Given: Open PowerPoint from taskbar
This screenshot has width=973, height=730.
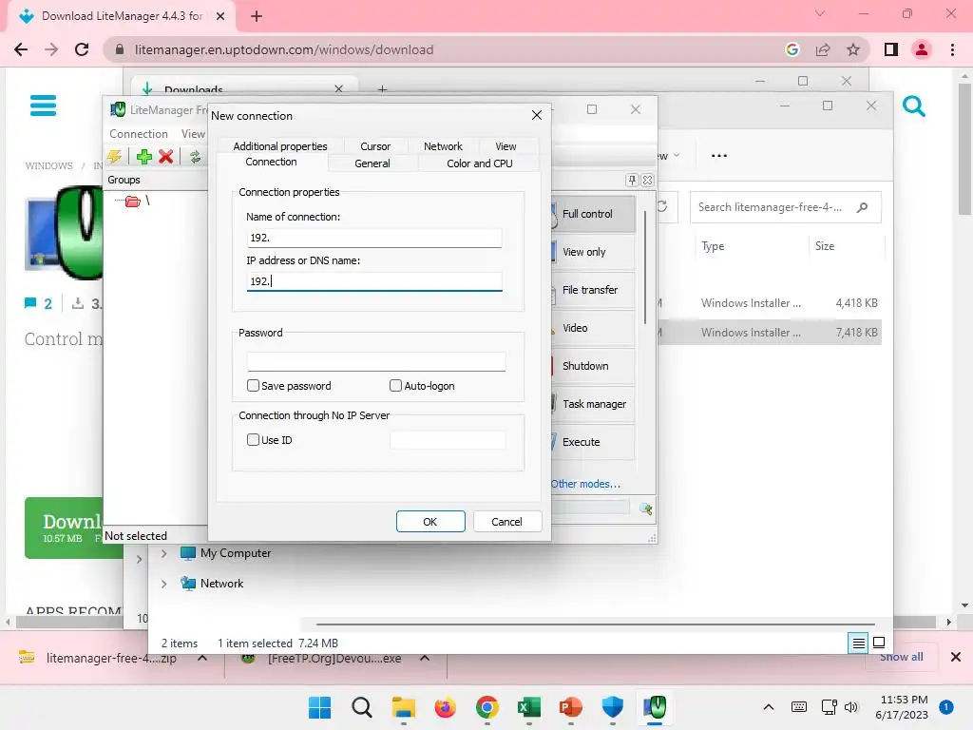Looking at the screenshot, I should click(x=570, y=707).
